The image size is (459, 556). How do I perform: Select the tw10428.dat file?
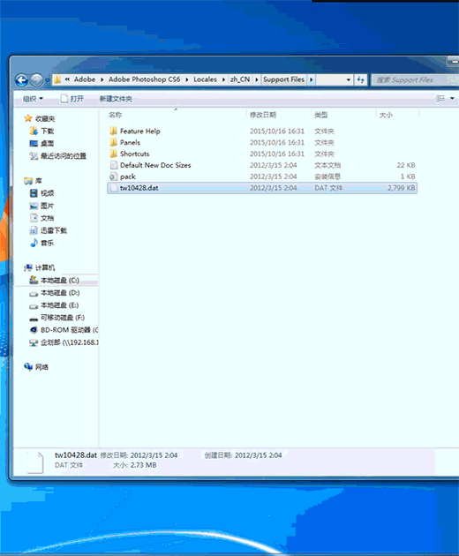pos(262,188)
